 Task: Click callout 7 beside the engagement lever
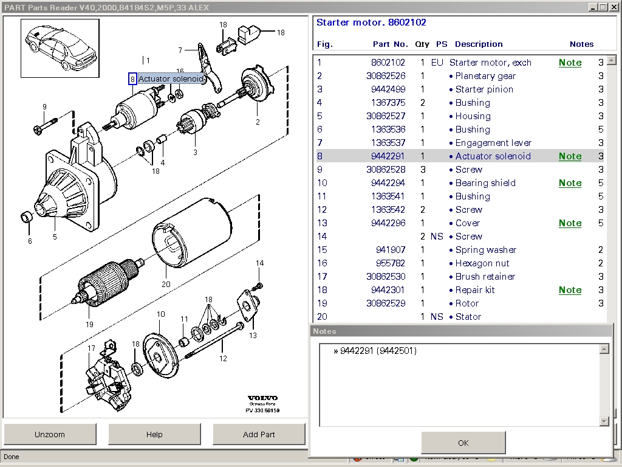click(x=180, y=50)
